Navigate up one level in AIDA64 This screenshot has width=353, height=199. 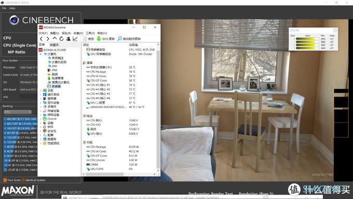click(x=55, y=38)
